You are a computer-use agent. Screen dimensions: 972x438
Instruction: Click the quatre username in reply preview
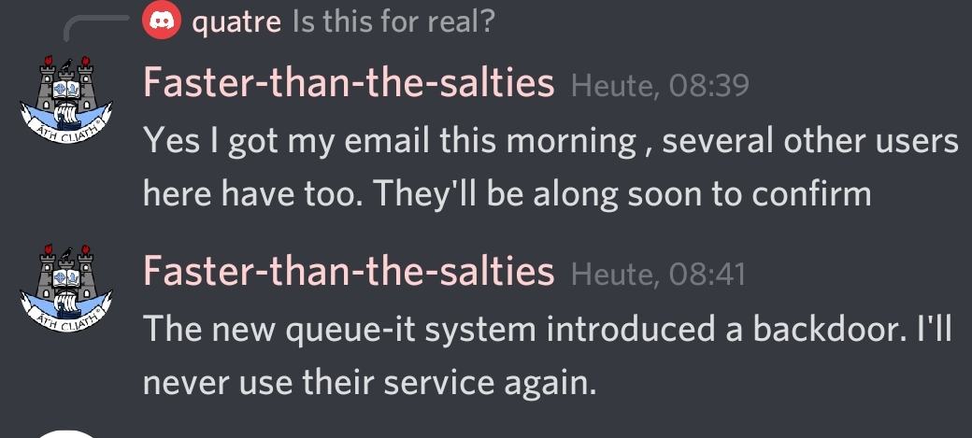(236, 22)
